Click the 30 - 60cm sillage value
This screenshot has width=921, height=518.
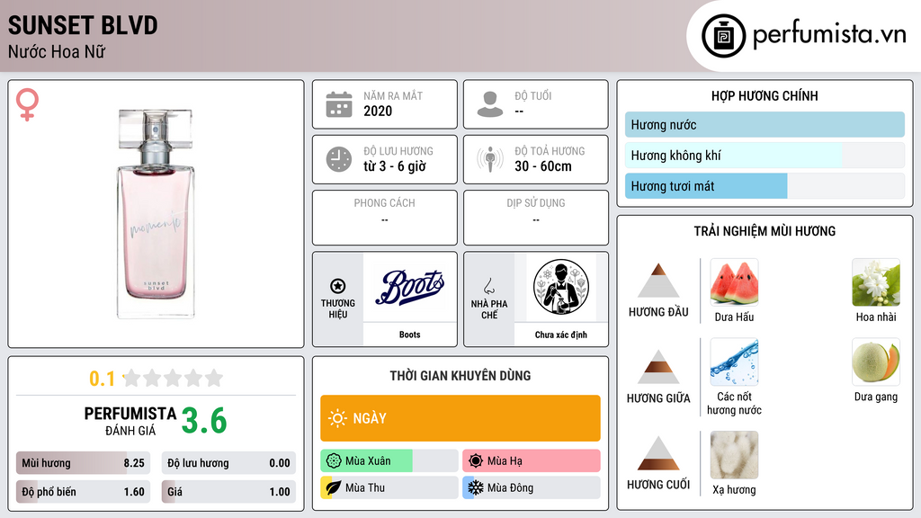[x=543, y=166]
